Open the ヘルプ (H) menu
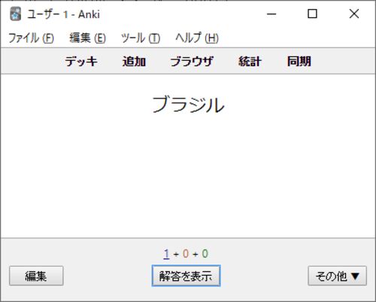Viewport: 376px width, 302px height. click(197, 38)
